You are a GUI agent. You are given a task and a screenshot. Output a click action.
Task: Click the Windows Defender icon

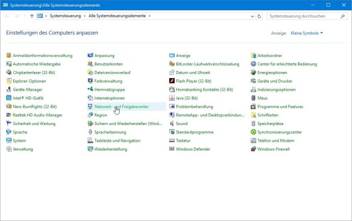[x=172, y=149]
